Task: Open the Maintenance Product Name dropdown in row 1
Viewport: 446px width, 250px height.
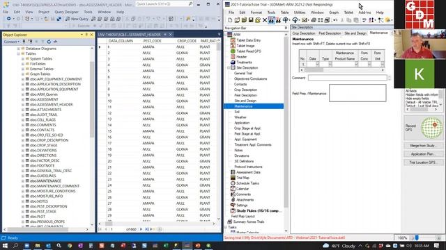Action: coord(356,65)
